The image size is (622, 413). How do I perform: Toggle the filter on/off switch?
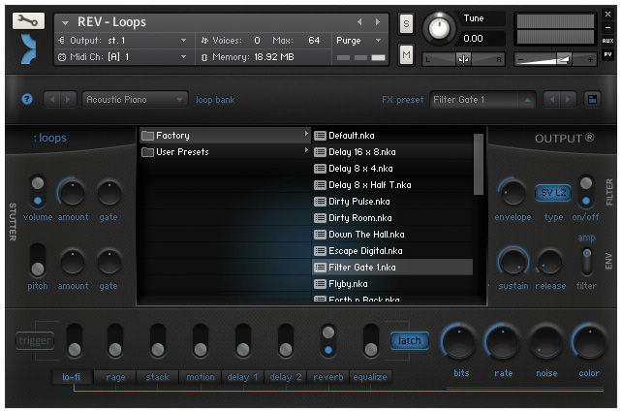(586, 192)
